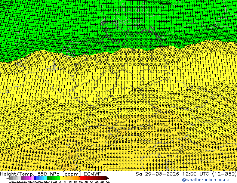This screenshot has width=237, height=183.
Task: Click the yellow legend swatch above 0
Action: pyautogui.click(x=61, y=178)
